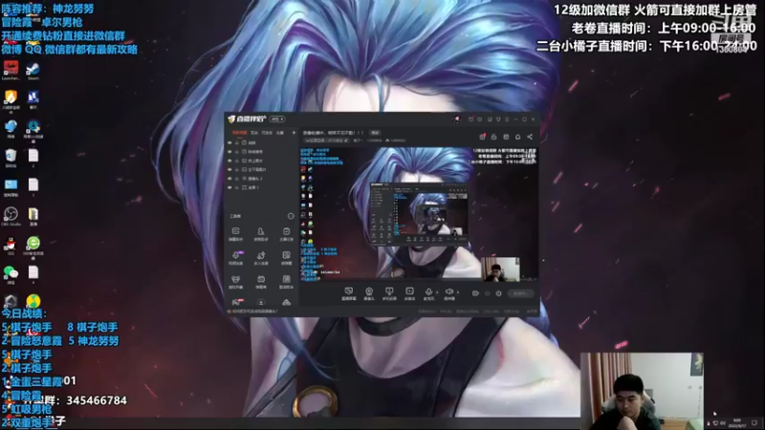Toggle lock on 摄像头 2 source

point(237,179)
